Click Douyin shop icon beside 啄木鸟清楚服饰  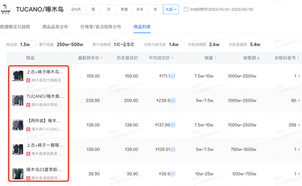[x=28, y=178]
